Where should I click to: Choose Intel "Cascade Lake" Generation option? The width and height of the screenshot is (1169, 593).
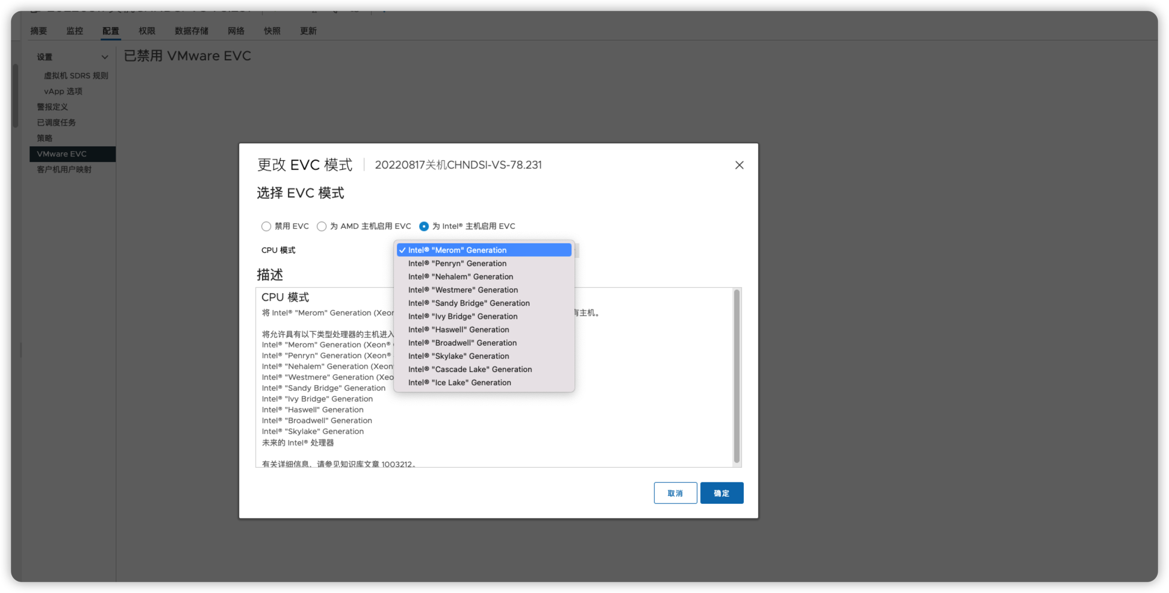click(484, 369)
